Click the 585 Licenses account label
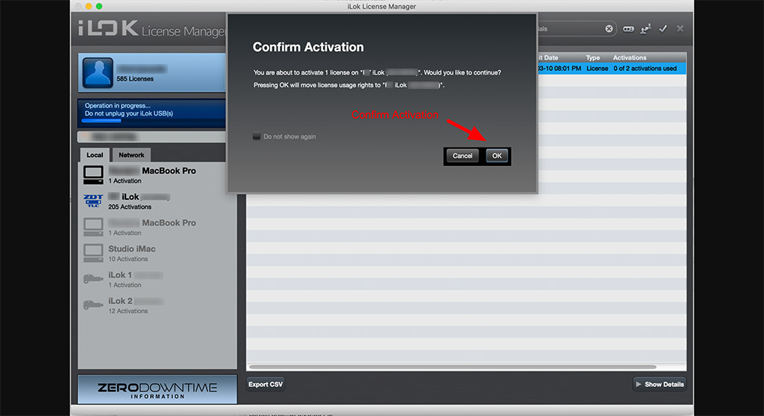Image resolution: width=764 pixels, height=416 pixels. (x=135, y=79)
